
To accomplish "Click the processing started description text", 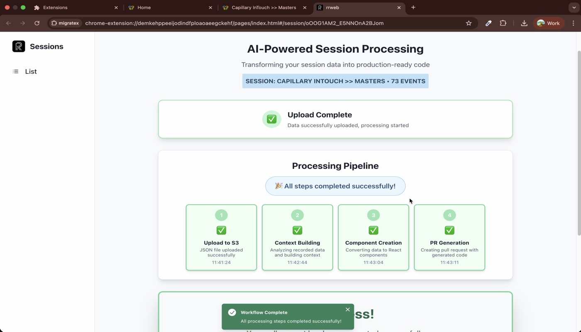I will pos(348,125).
